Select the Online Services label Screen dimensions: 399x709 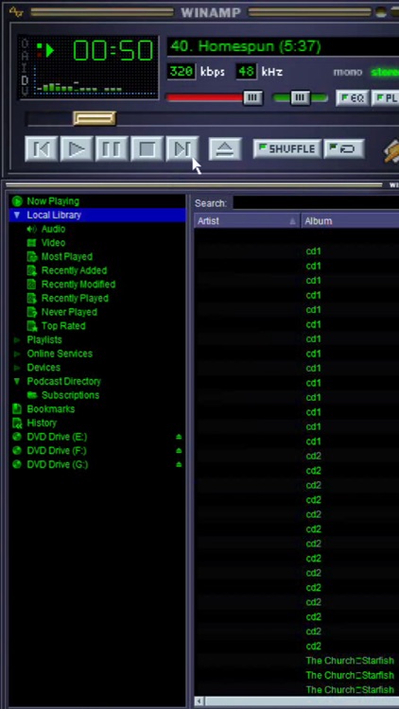tap(60, 354)
